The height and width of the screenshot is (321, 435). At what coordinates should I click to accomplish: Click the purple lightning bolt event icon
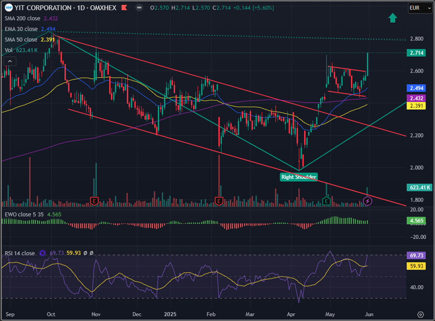(367, 201)
